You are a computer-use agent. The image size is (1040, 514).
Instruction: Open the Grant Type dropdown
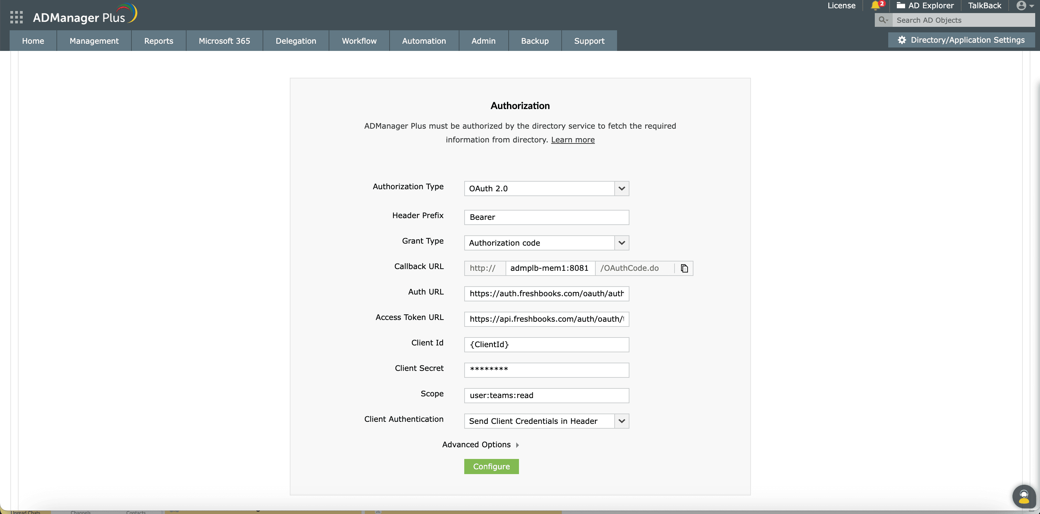point(621,243)
